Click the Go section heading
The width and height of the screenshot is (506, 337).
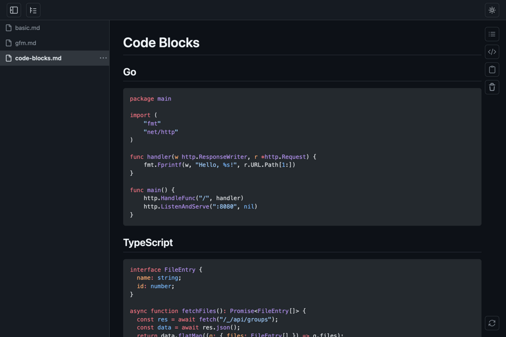[x=130, y=72]
